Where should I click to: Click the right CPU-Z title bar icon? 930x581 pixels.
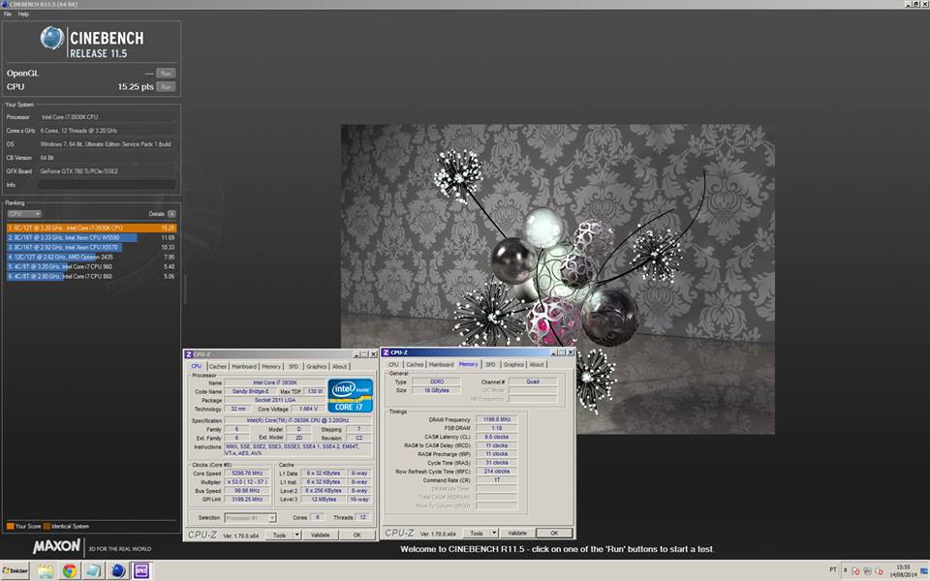387,352
